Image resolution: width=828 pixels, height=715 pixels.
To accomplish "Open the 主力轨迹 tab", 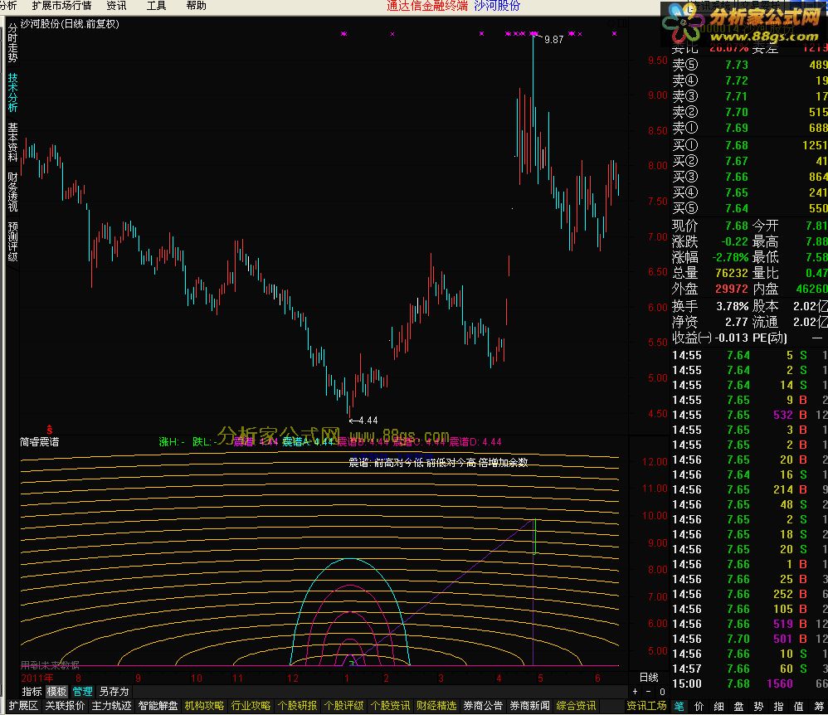I will 111,706.
